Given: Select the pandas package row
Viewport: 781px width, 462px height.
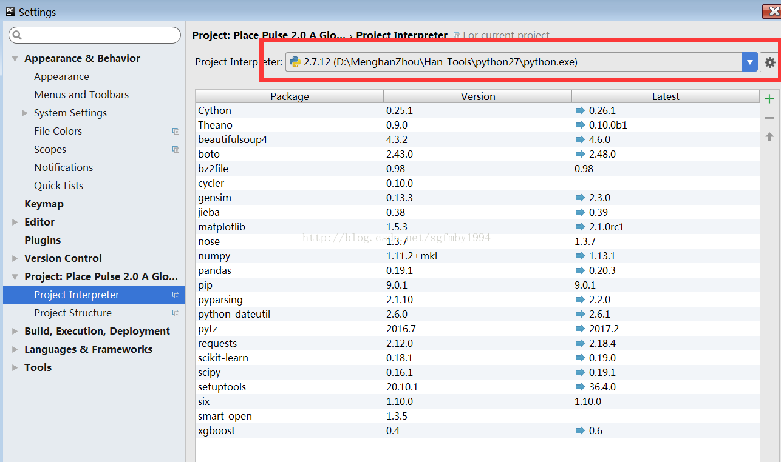Looking at the screenshot, I should pyautogui.click(x=477, y=270).
